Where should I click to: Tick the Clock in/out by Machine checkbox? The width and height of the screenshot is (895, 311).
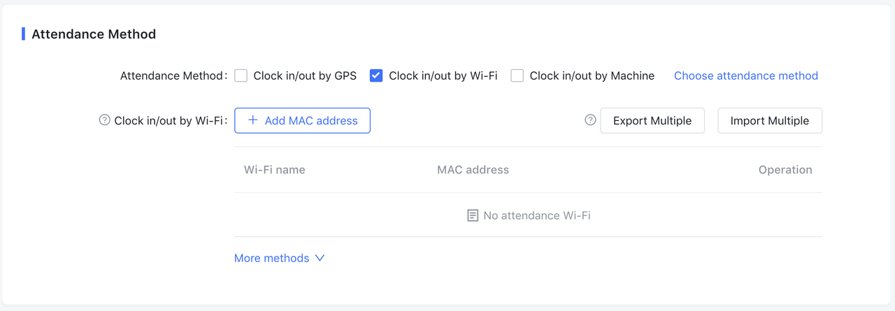coord(517,75)
